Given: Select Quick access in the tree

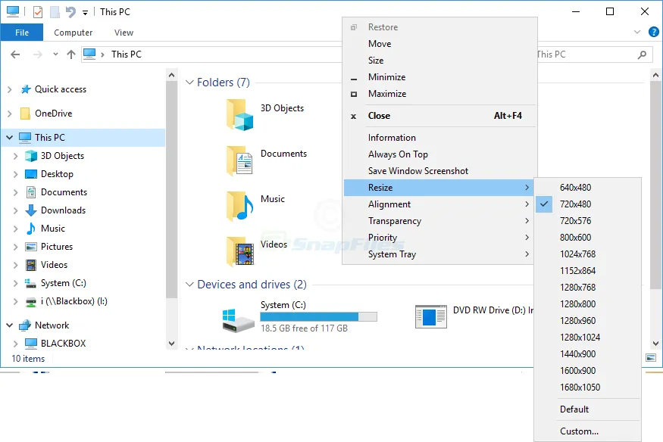Looking at the screenshot, I should pos(61,89).
